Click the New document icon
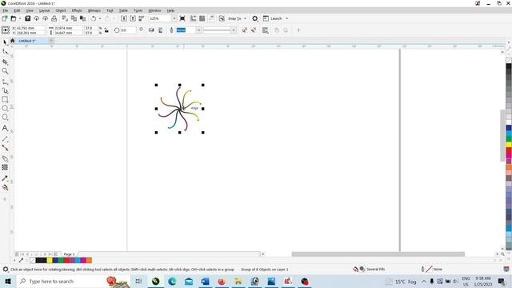Viewport: 512px width, 288px height. (5, 18)
